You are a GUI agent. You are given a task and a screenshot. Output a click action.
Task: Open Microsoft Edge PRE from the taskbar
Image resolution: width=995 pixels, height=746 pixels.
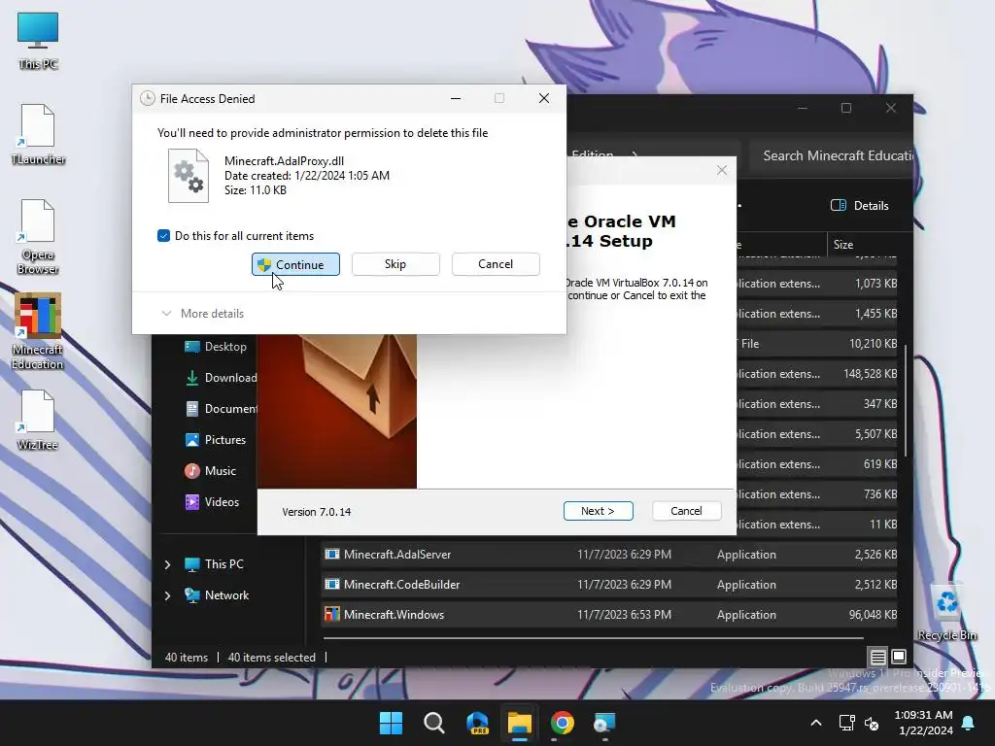477,723
